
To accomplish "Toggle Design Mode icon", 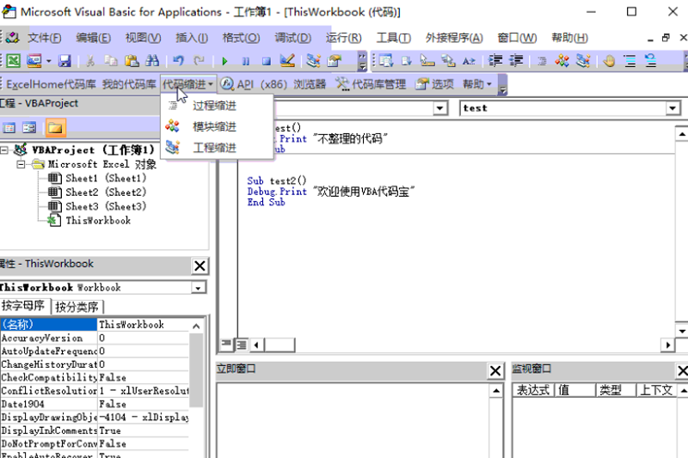I will (x=287, y=60).
